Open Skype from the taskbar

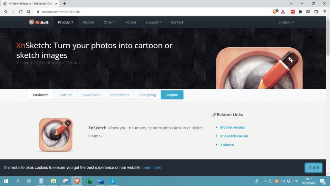[x=112, y=181]
